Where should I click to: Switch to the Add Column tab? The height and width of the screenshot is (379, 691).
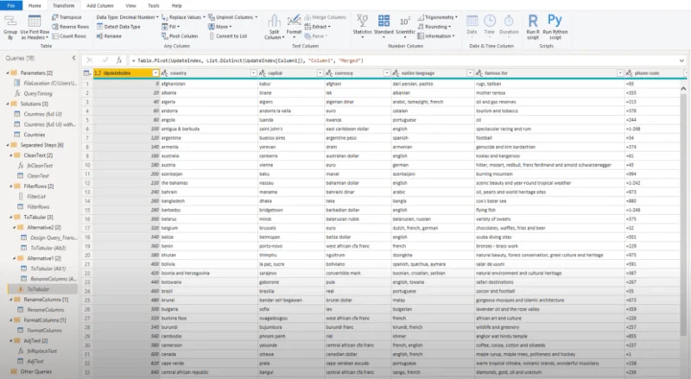point(100,6)
